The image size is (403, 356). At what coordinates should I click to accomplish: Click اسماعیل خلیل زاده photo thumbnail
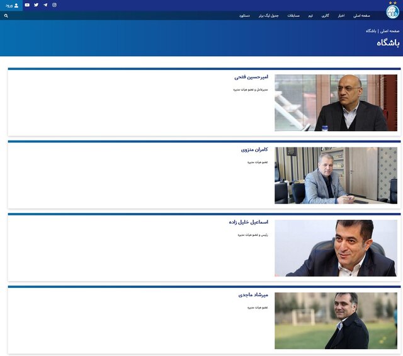pos(336,248)
